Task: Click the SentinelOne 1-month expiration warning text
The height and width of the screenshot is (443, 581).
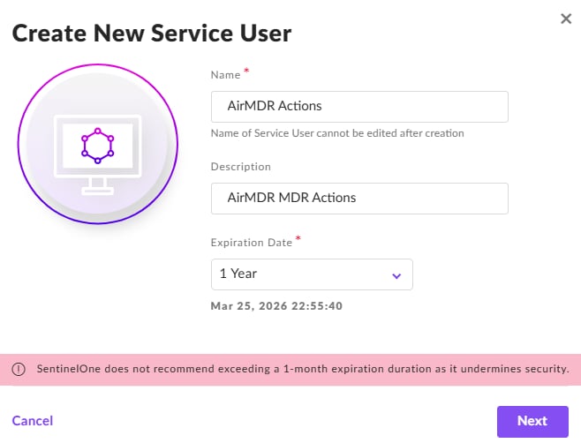Action: click(x=303, y=369)
